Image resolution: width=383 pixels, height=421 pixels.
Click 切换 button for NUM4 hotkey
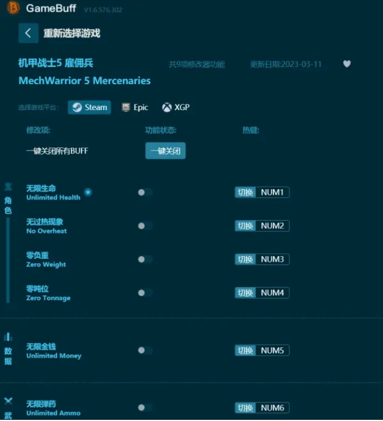coord(245,292)
